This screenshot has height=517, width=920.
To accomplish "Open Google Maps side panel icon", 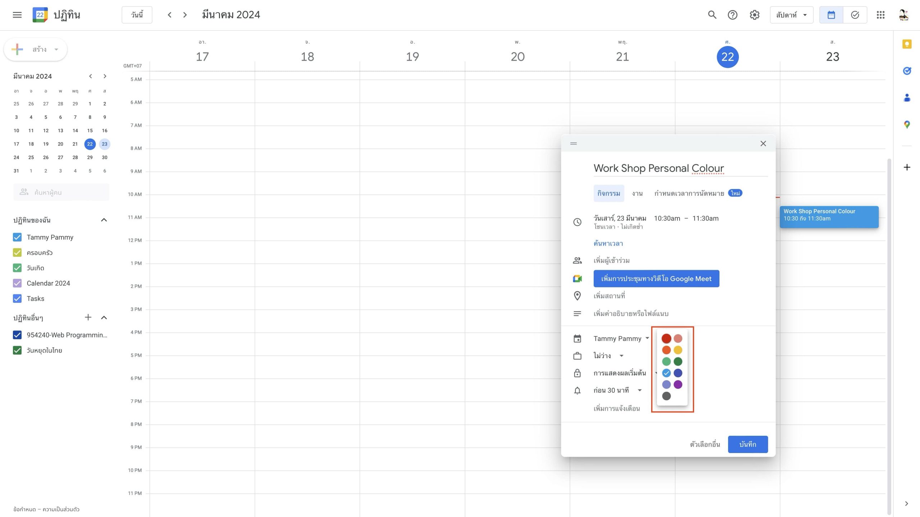I will point(907,125).
